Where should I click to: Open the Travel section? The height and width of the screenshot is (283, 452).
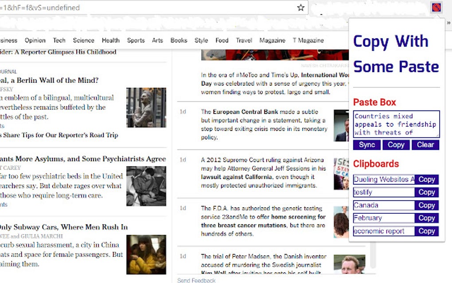pyautogui.click(x=244, y=40)
